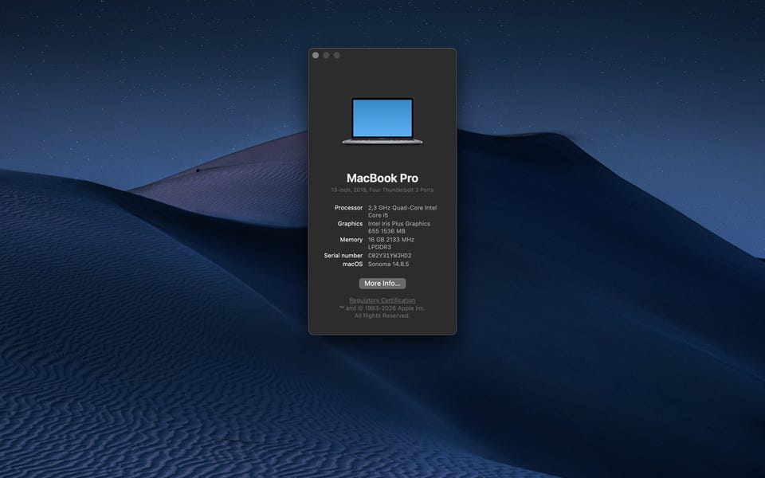Select the 2,3 GHz Quad-Core Intel value
Viewport: 765px width, 478px height.
tap(402, 211)
